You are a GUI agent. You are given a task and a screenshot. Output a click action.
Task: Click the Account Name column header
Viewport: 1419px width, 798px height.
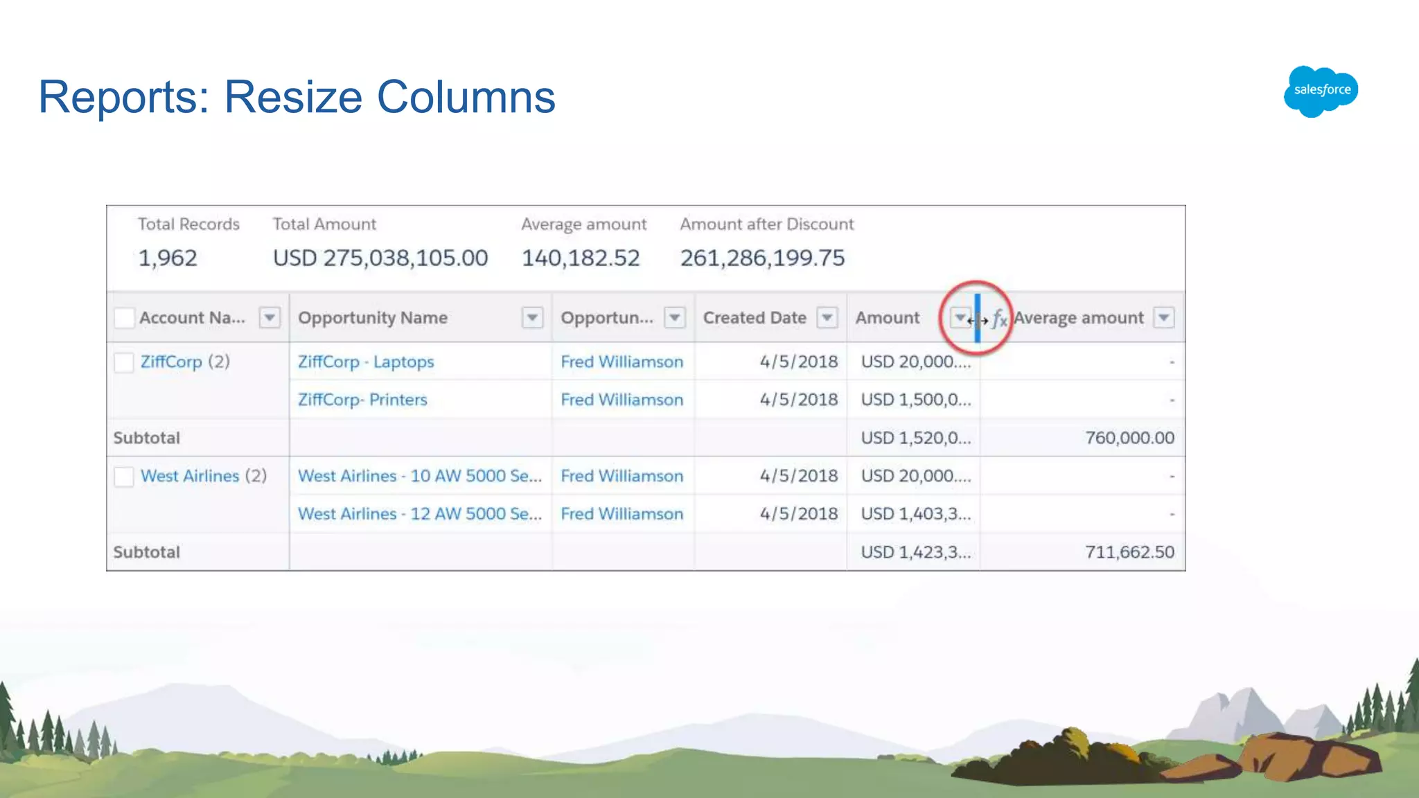click(192, 318)
